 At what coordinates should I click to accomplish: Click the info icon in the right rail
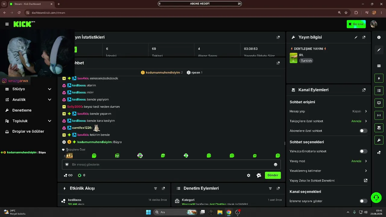point(379,37)
